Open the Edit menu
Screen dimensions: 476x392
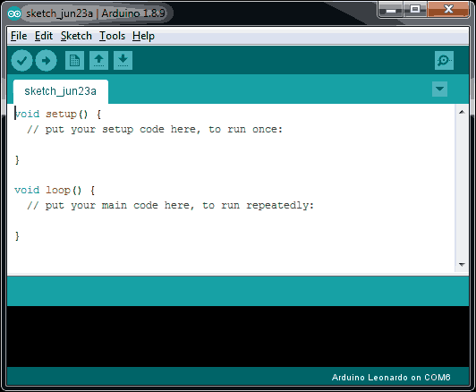tap(44, 36)
